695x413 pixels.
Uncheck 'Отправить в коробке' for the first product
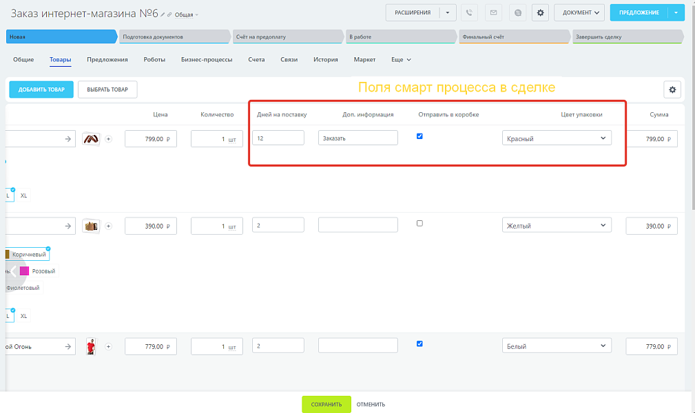click(x=420, y=136)
